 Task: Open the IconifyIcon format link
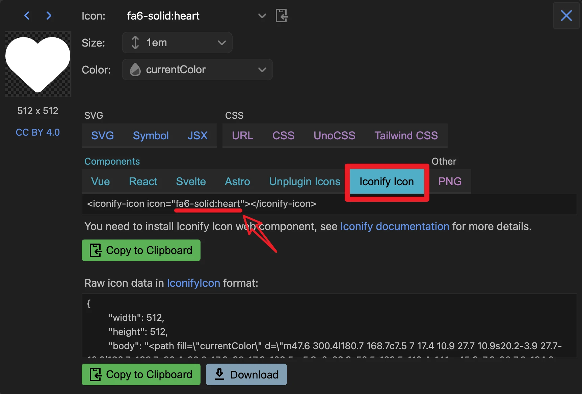pyautogui.click(x=193, y=283)
